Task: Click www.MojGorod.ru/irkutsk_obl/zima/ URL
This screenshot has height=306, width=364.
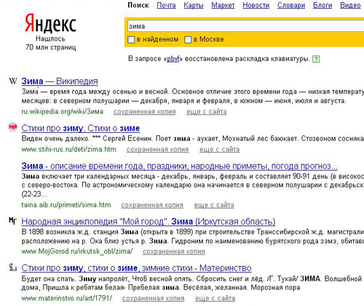Action: click(x=77, y=251)
